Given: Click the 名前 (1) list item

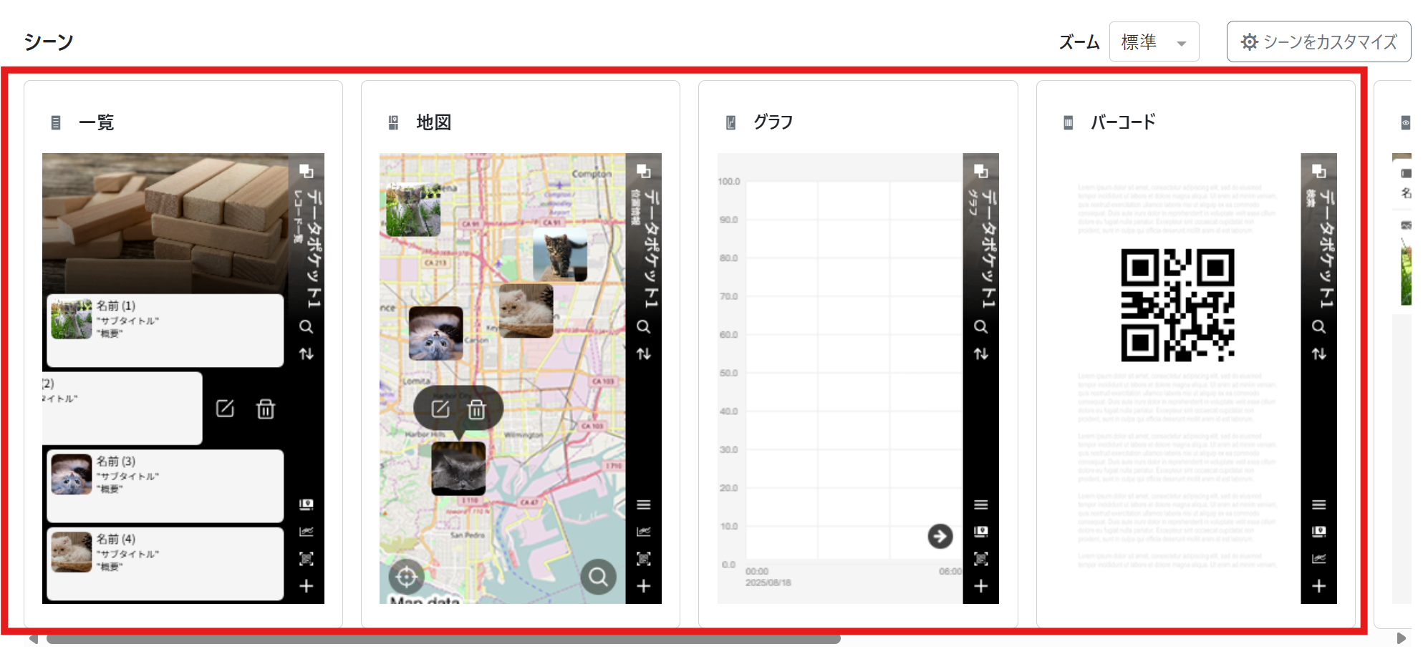Looking at the screenshot, I should click(165, 330).
